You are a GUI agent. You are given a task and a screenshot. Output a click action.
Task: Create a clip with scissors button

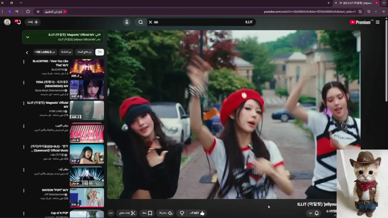127,213
